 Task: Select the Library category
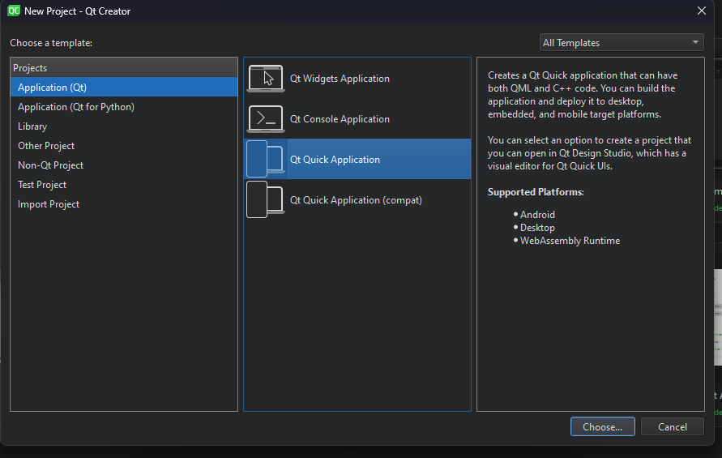coord(124,126)
